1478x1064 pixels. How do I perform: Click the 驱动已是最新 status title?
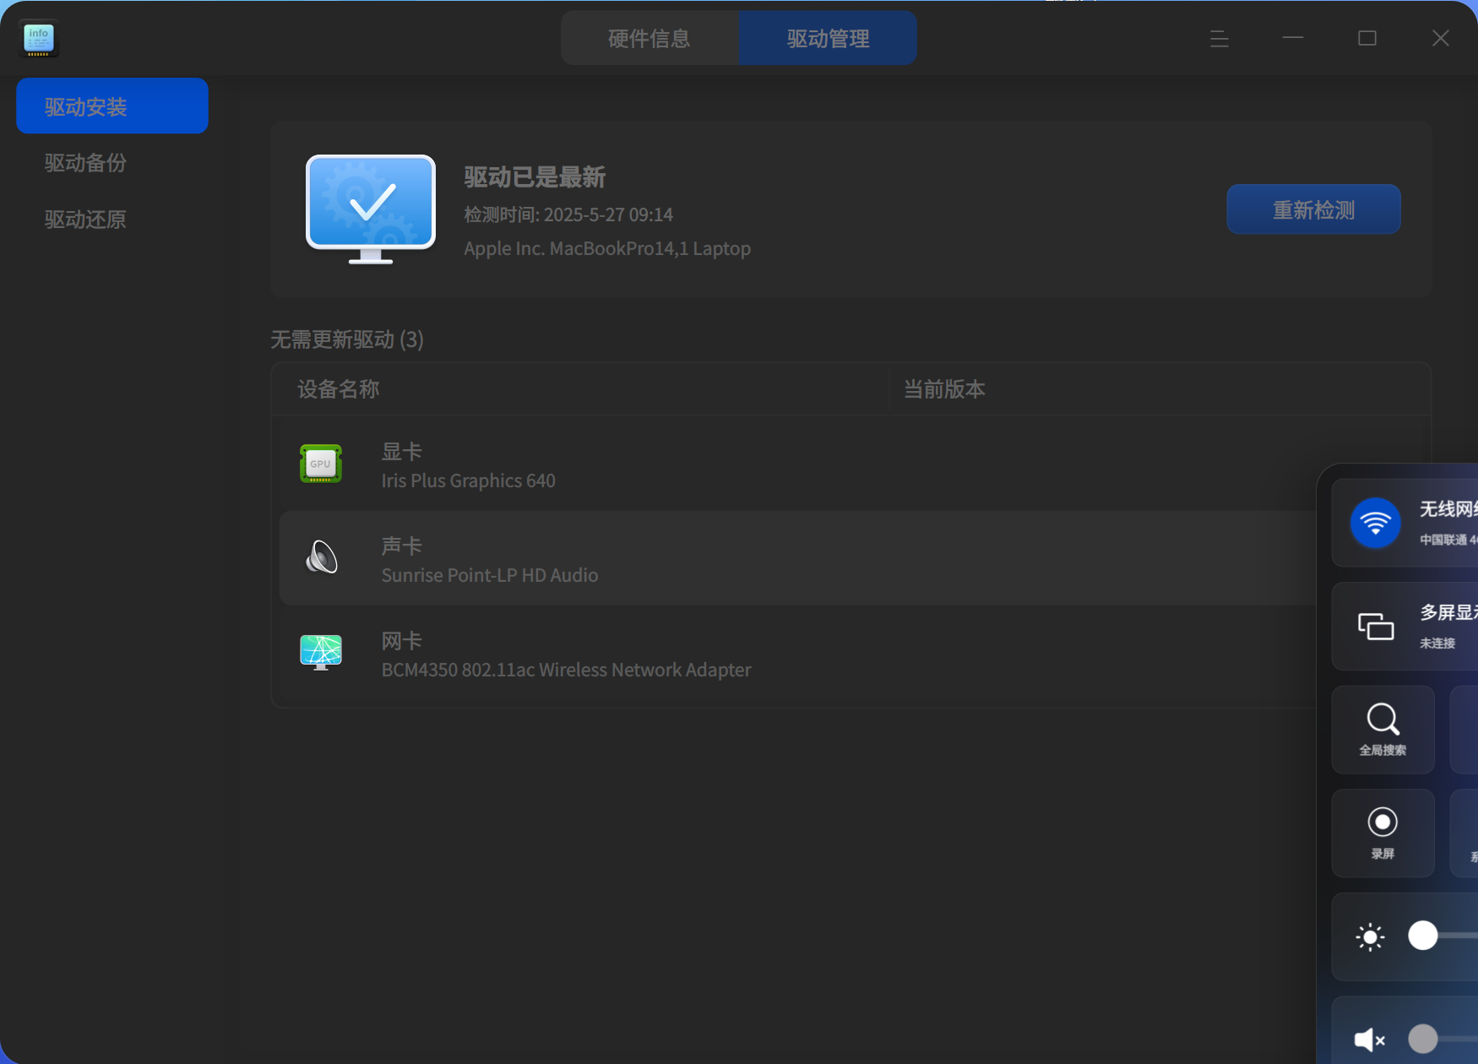coord(535,177)
